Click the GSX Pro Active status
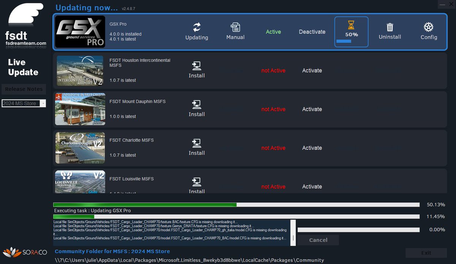 coord(273,32)
